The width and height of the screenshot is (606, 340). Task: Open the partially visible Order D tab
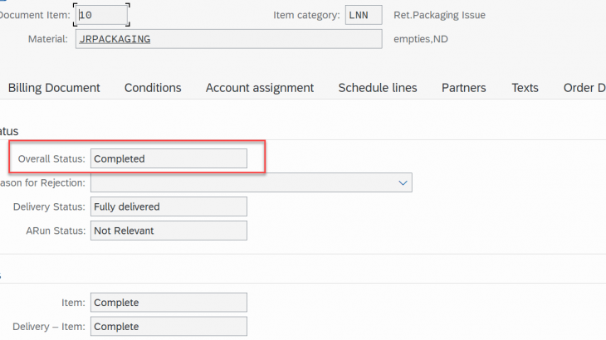584,88
